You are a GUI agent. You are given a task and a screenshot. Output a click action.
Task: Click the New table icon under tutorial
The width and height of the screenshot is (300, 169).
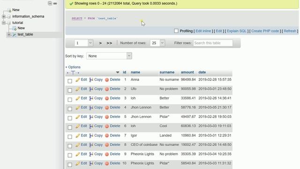pyautogui.click(x=14, y=28)
